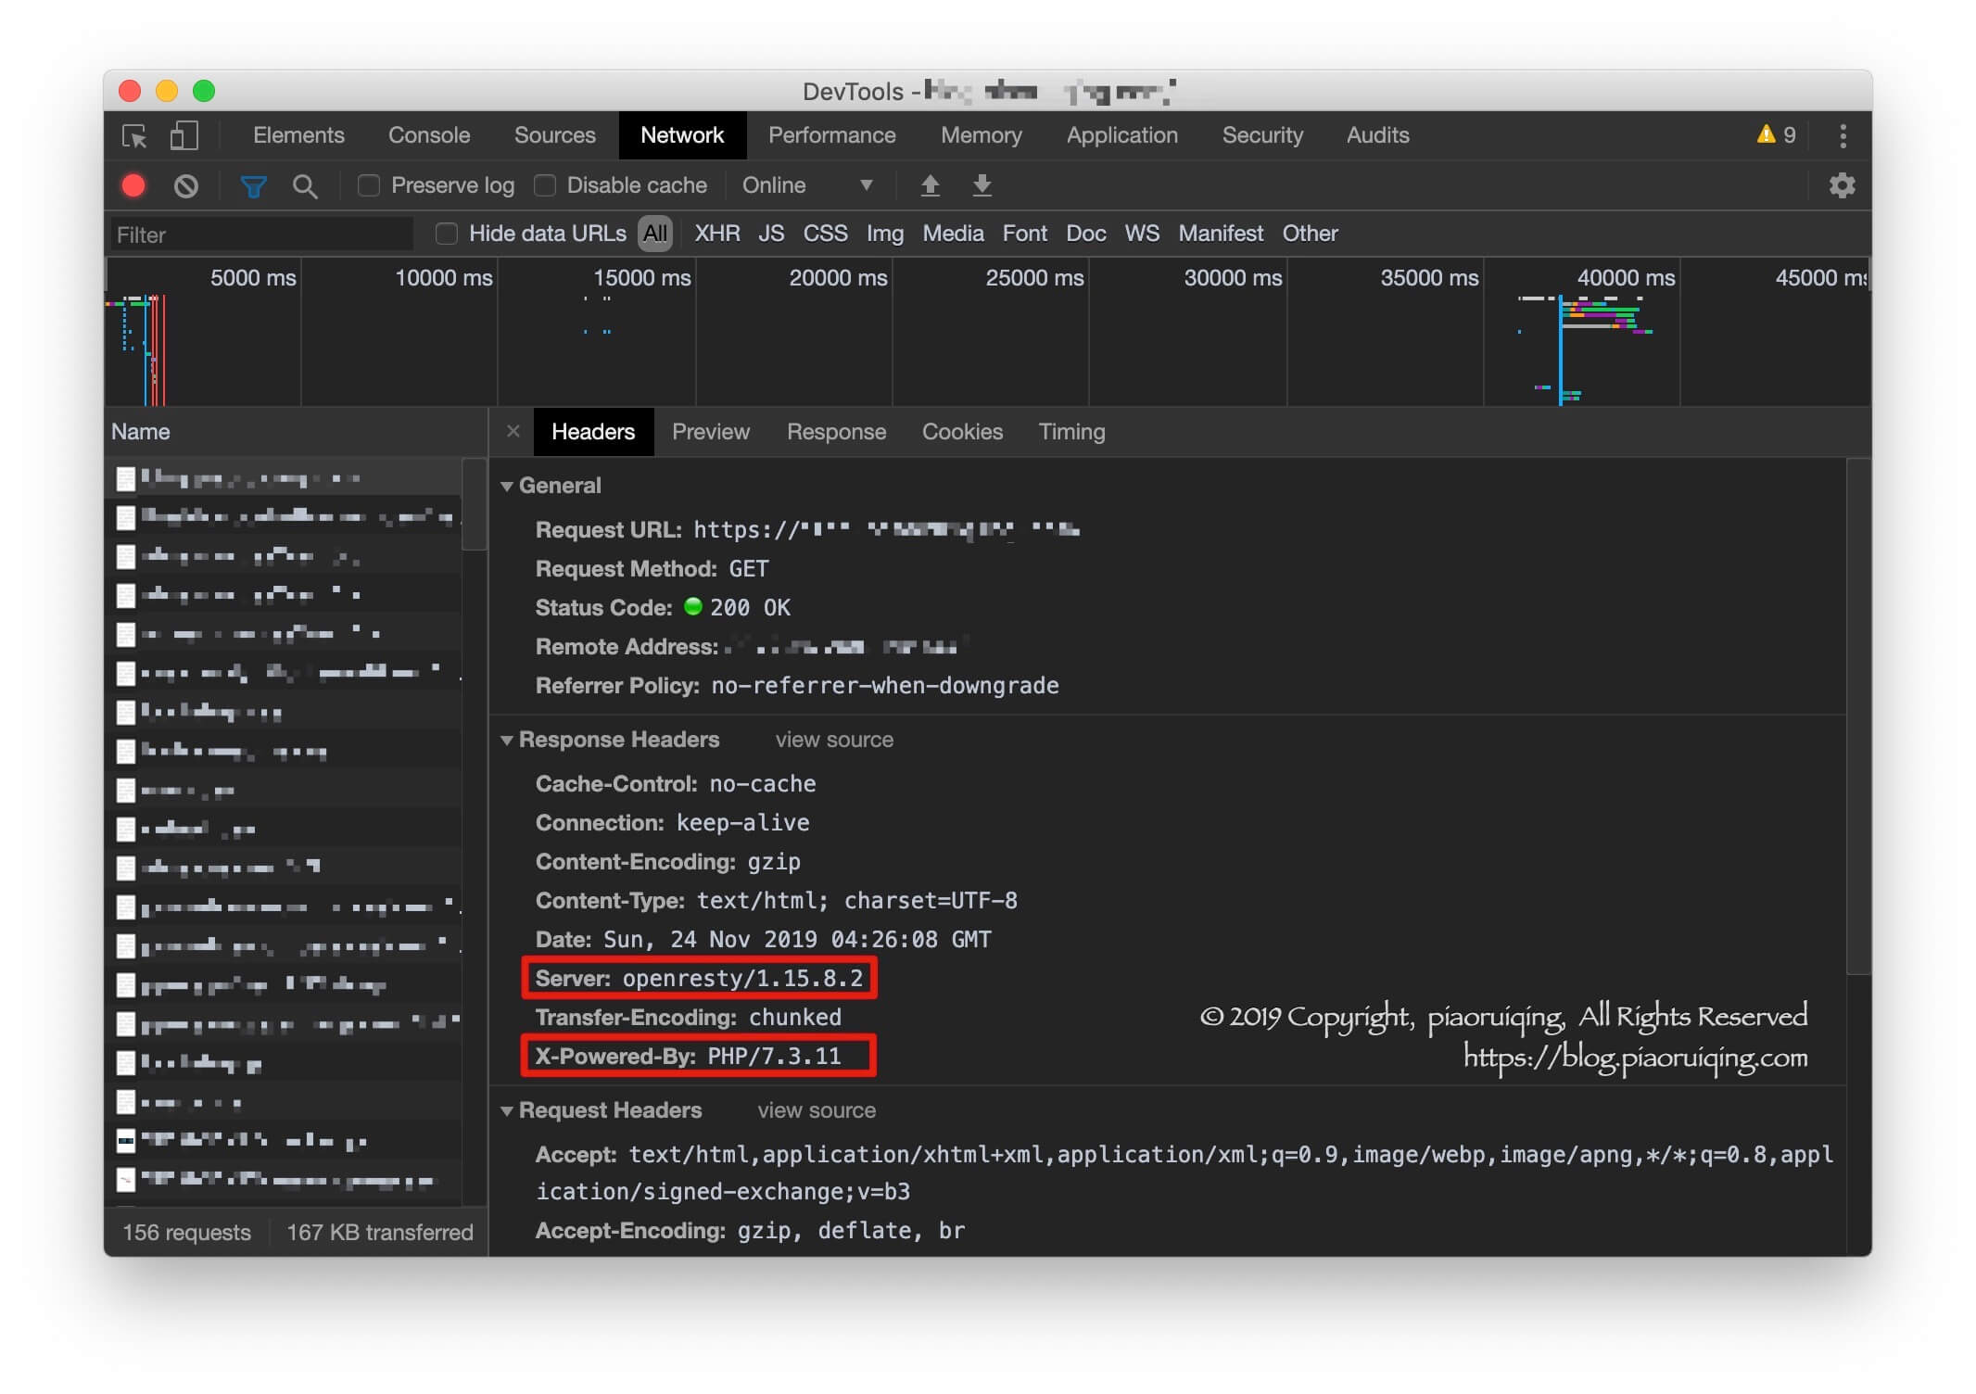1976x1394 pixels.
Task: Switch to the Application tab
Action: point(1121,135)
